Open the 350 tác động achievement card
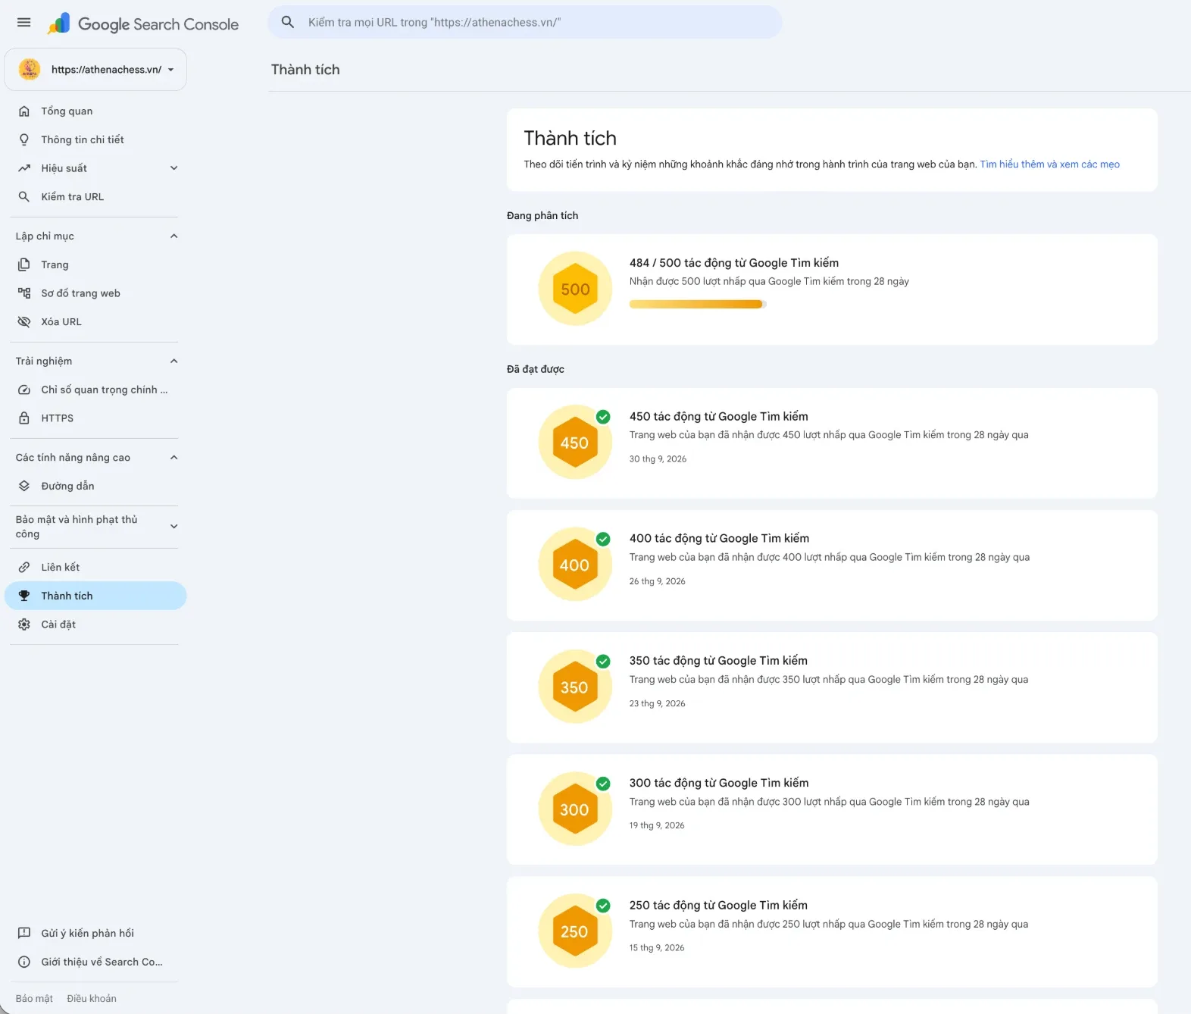The image size is (1191, 1014). [832, 687]
